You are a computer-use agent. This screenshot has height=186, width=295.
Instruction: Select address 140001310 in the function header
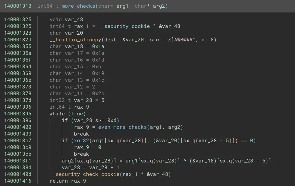coord(18,6)
